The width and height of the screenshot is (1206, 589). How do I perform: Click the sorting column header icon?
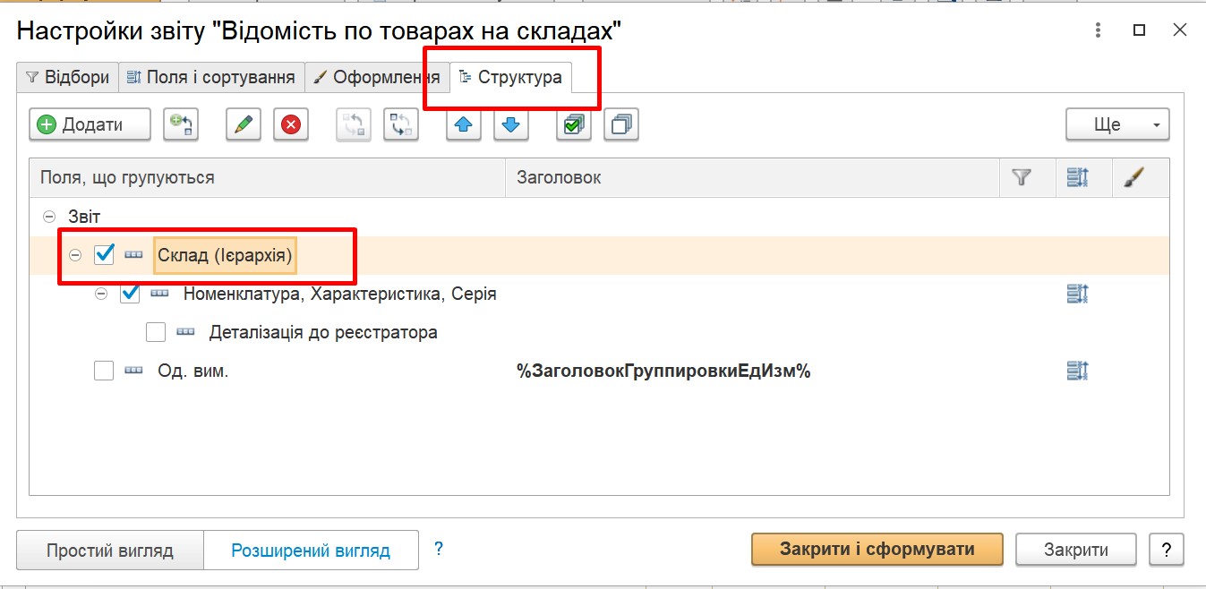tap(1077, 178)
